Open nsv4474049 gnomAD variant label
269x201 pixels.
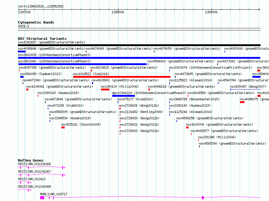click(x=119, y=49)
